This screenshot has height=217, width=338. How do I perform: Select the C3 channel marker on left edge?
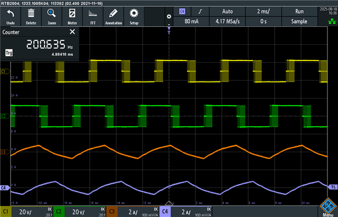tap(5, 152)
